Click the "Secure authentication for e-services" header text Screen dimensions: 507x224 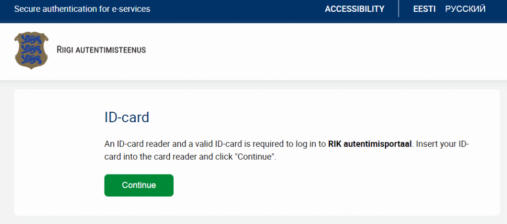82,9
